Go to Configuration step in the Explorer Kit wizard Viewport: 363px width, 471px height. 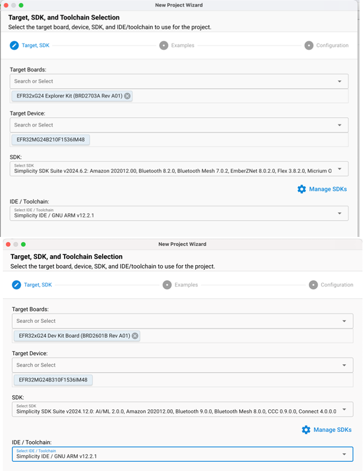click(332, 46)
